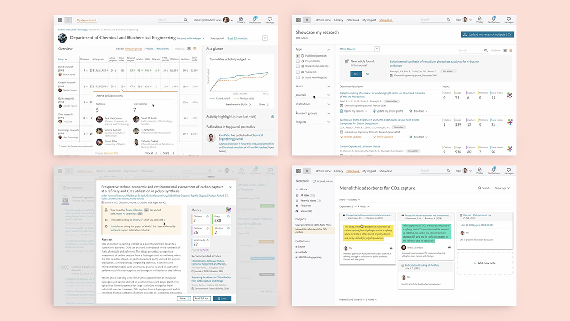Image resolution: width=570 pixels, height=321 pixels.
Task: Click Benchmark in SciVal link
Action: click(x=238, y=104)
